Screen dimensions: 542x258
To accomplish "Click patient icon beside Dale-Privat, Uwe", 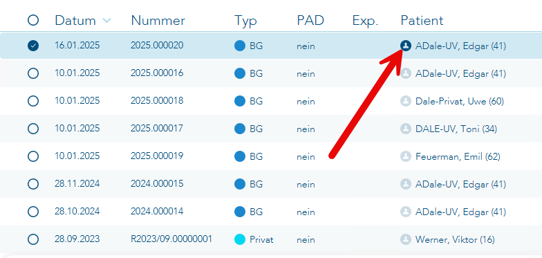I will (x=405, y=101).
